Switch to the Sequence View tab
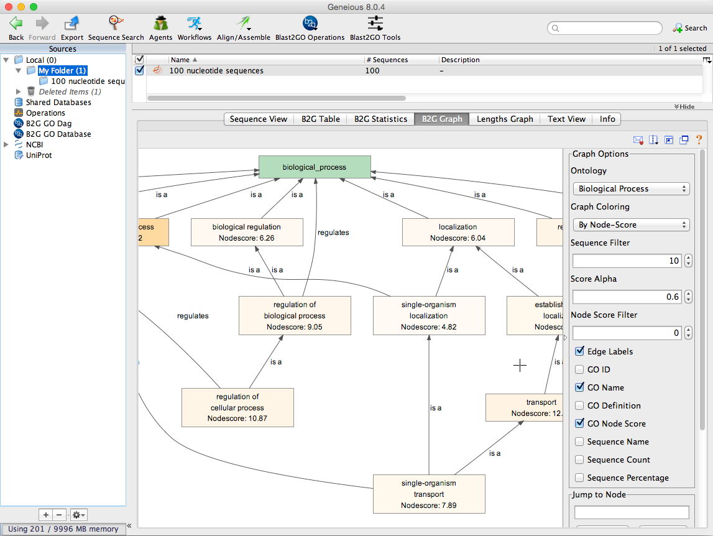The image size is (713, 536). point(258,119)
